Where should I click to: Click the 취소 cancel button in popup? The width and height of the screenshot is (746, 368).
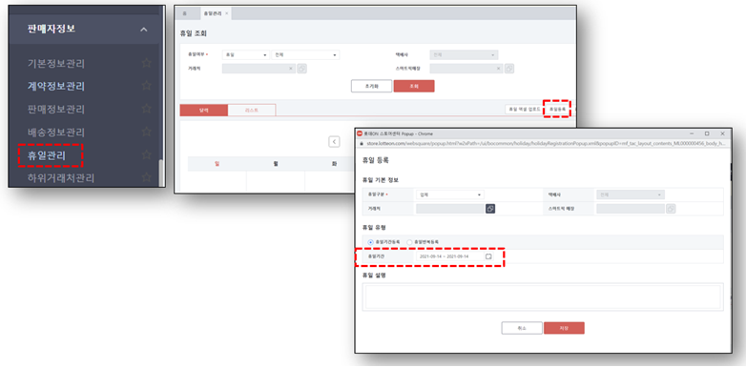[x=522, y=328]
